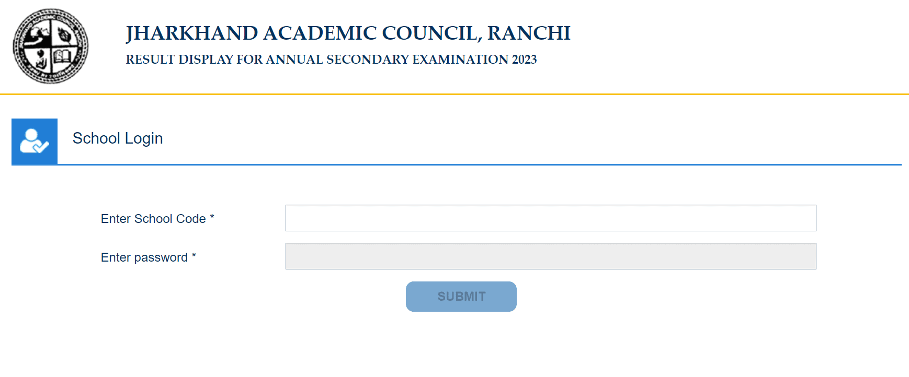Viewport: 909px width, 377px height.
Task: Click the blue underline beneath School Login
Action: pos(457,164)
